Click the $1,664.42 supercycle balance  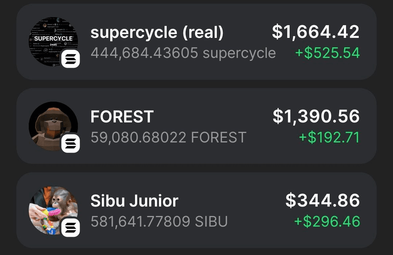[x=316, y=32]
